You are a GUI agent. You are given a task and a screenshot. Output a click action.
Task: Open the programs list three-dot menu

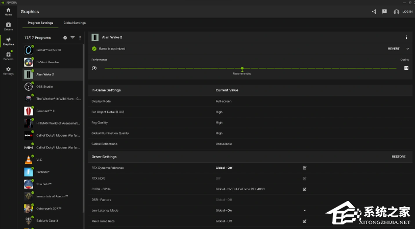80,38
